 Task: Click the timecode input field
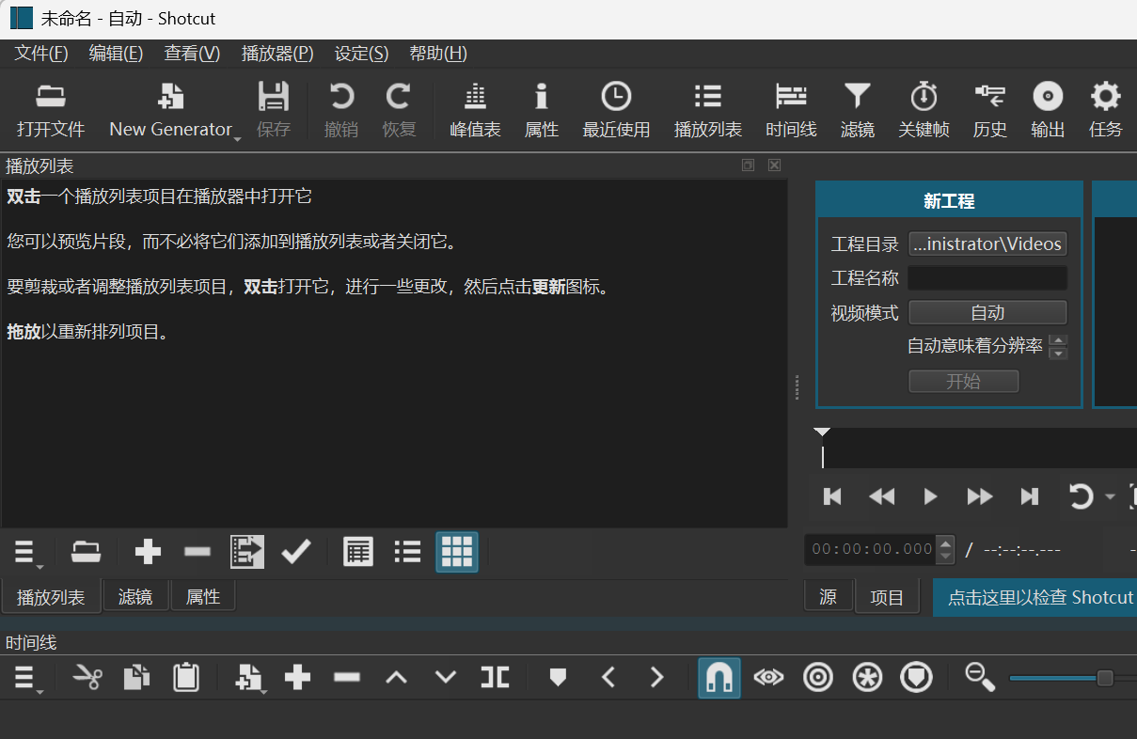tap(870, 548)
